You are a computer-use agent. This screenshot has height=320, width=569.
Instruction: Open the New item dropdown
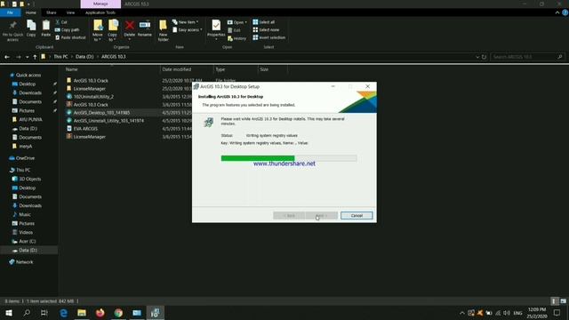(x=186, y=22)
